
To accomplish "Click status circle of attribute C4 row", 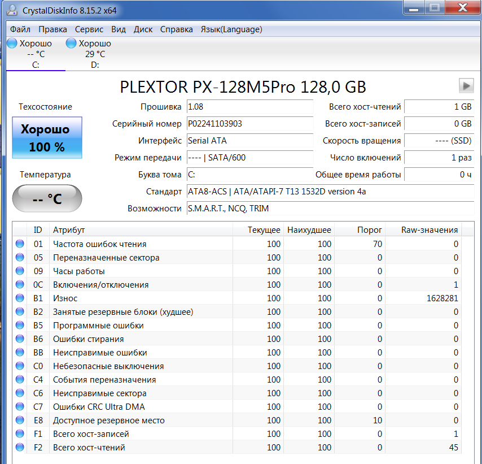I will click(x=20, y=379).
